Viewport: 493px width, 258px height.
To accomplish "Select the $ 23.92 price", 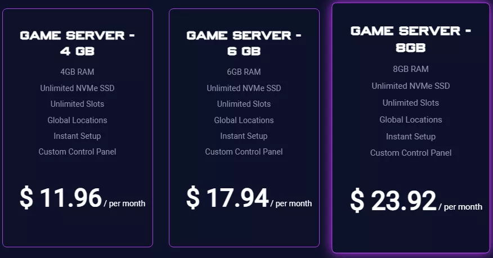I will [393, 201].
